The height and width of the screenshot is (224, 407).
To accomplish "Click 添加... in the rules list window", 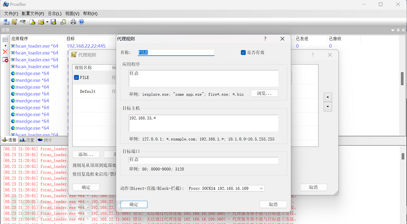I will [86, 155].
